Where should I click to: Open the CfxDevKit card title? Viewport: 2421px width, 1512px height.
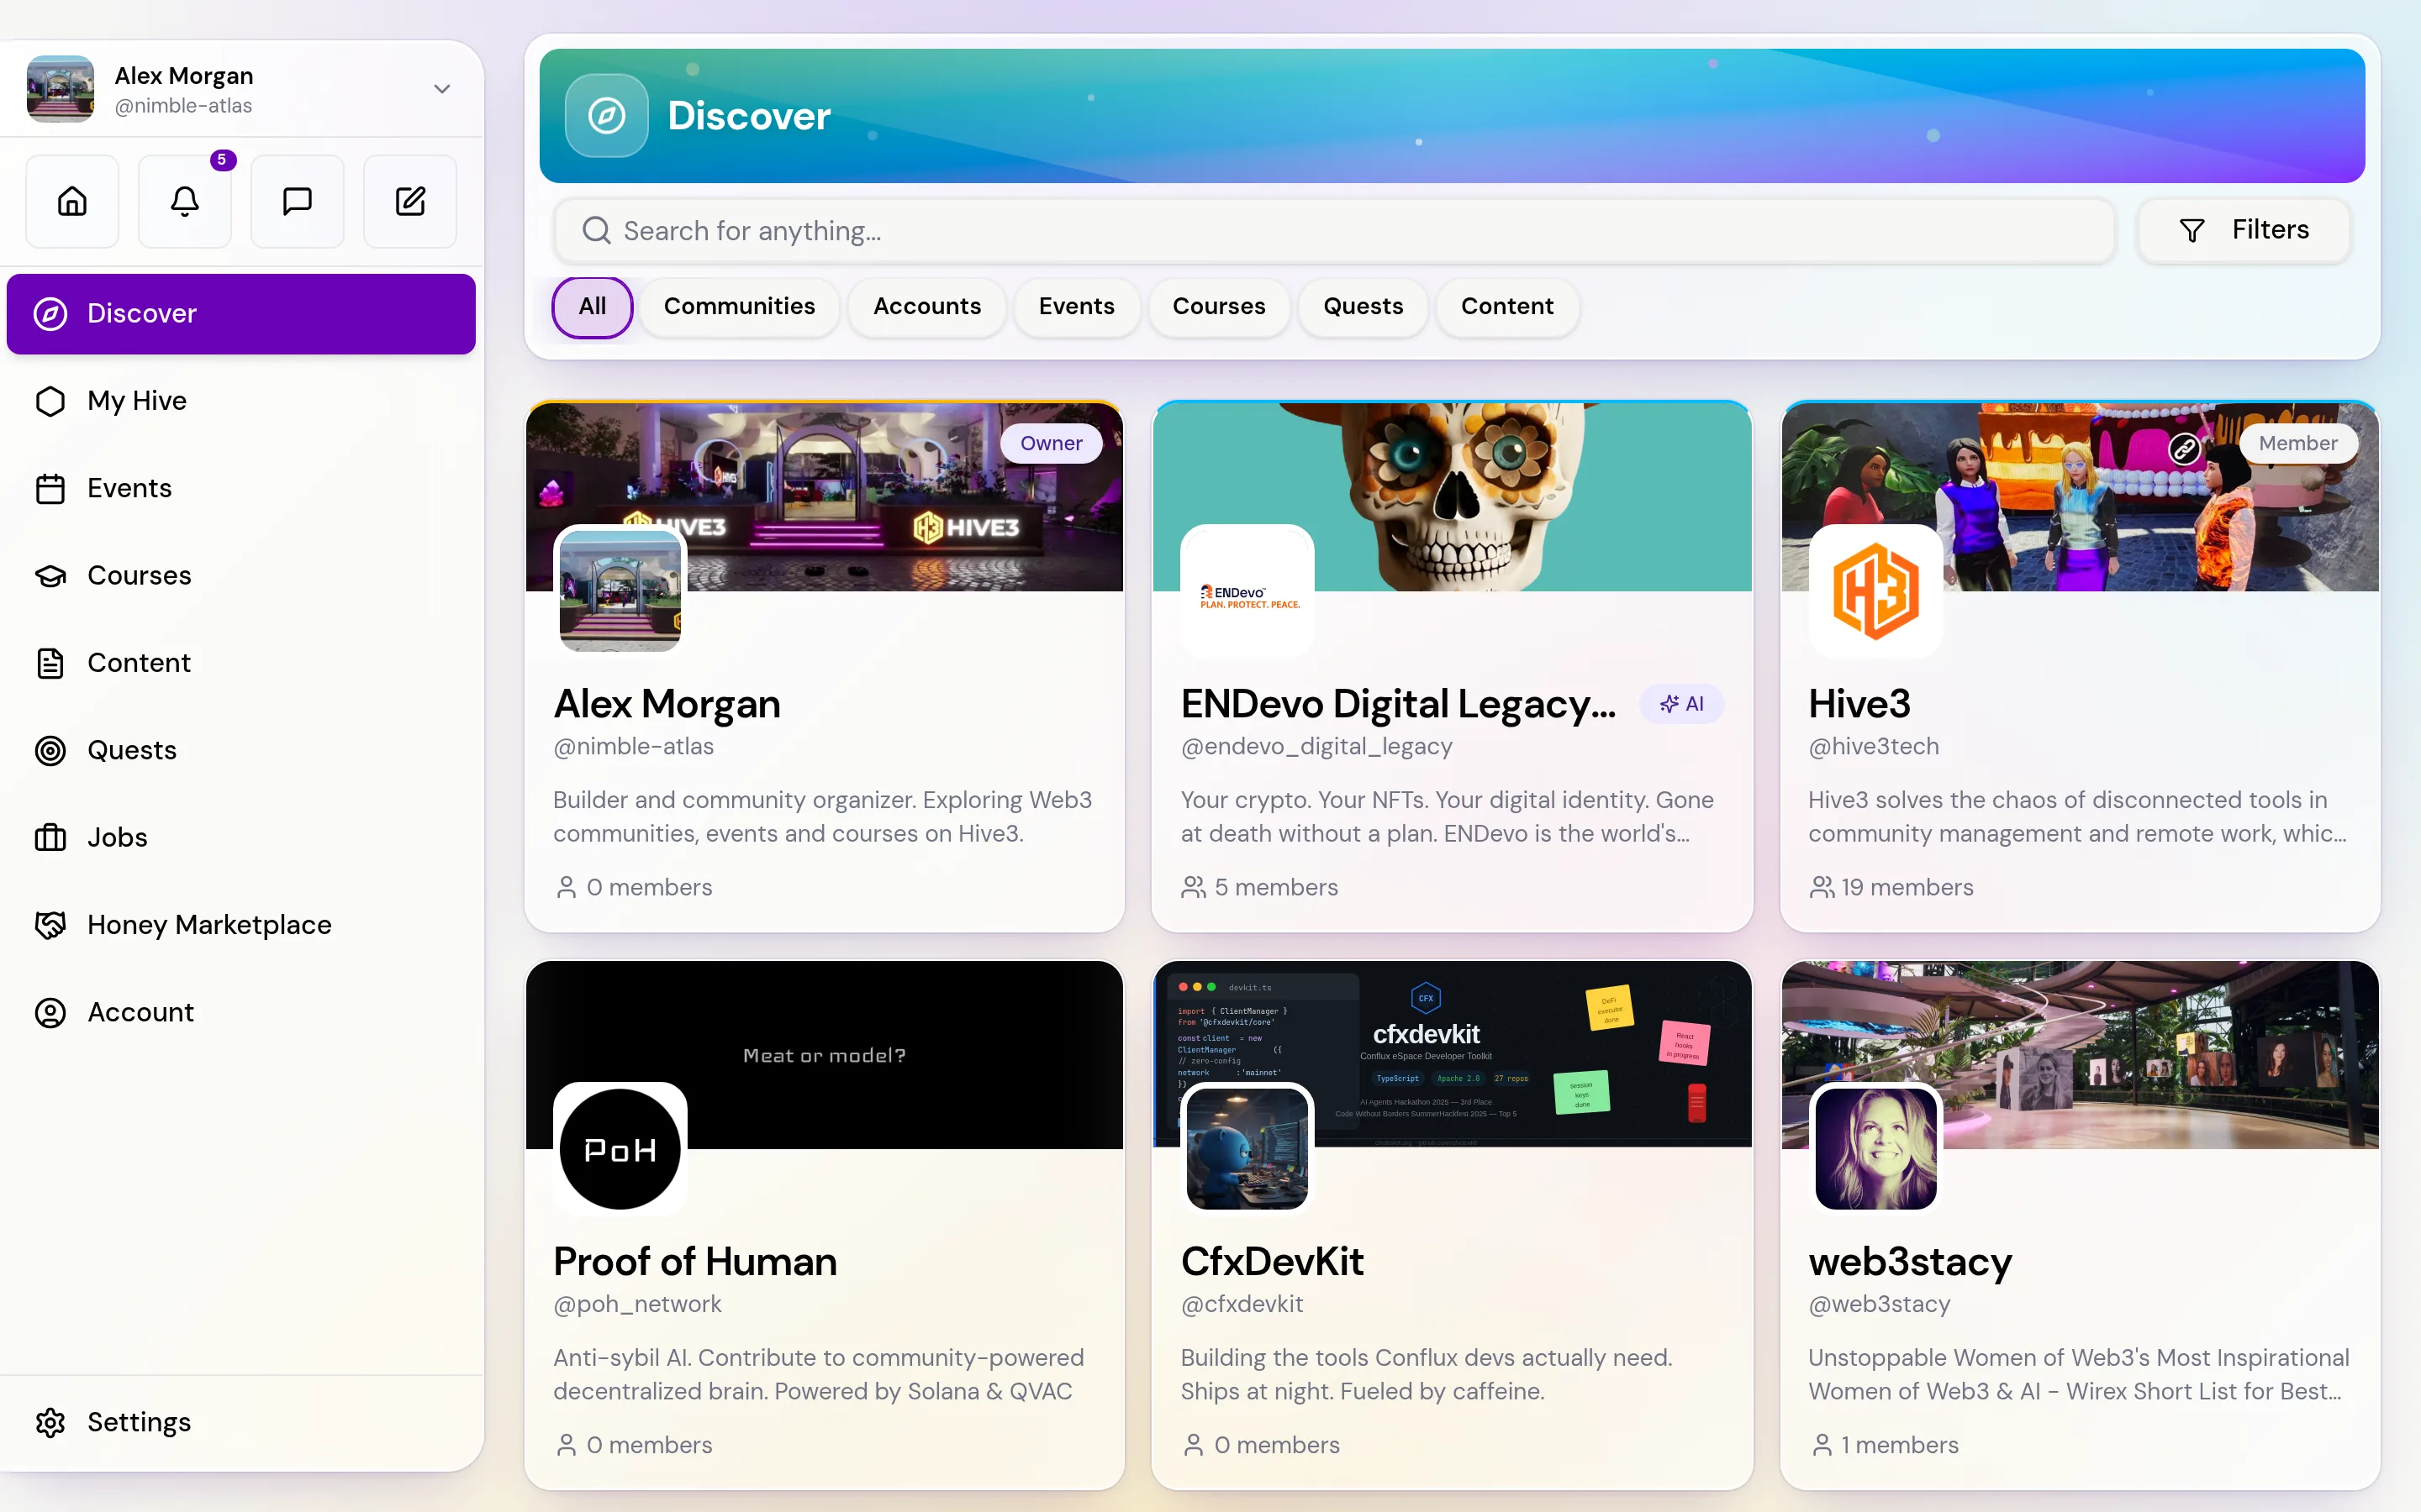click(x=1273, y=1262)
